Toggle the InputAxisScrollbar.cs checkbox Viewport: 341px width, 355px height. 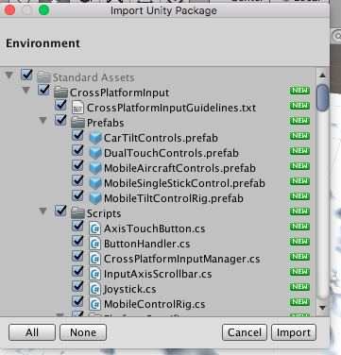click(x=77, y=271)
